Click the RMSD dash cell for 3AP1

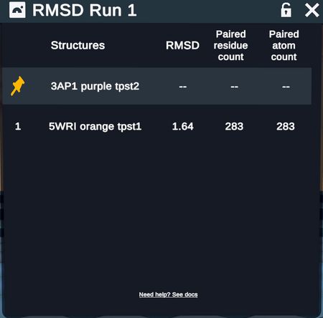[x=183, y=87]
